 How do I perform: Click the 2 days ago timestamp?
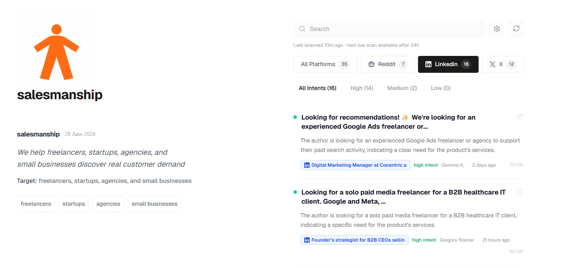(x=484, y=165)
